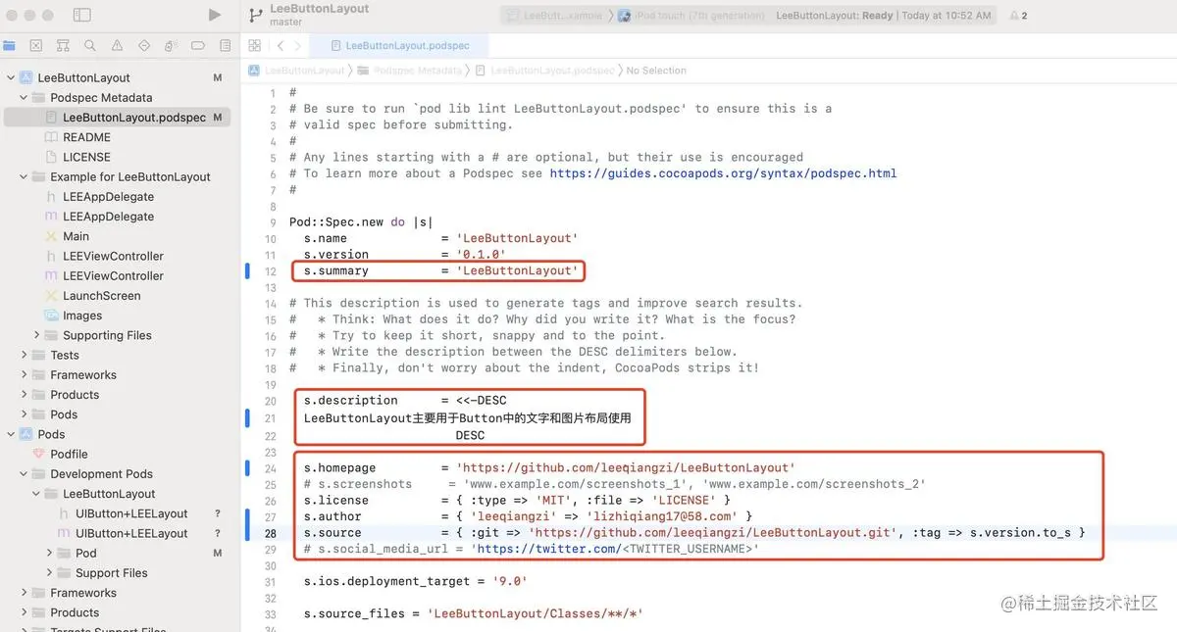Open the LEEViewController implementation (m) file
Screen dimensions: 1177x632
(113, 276)
